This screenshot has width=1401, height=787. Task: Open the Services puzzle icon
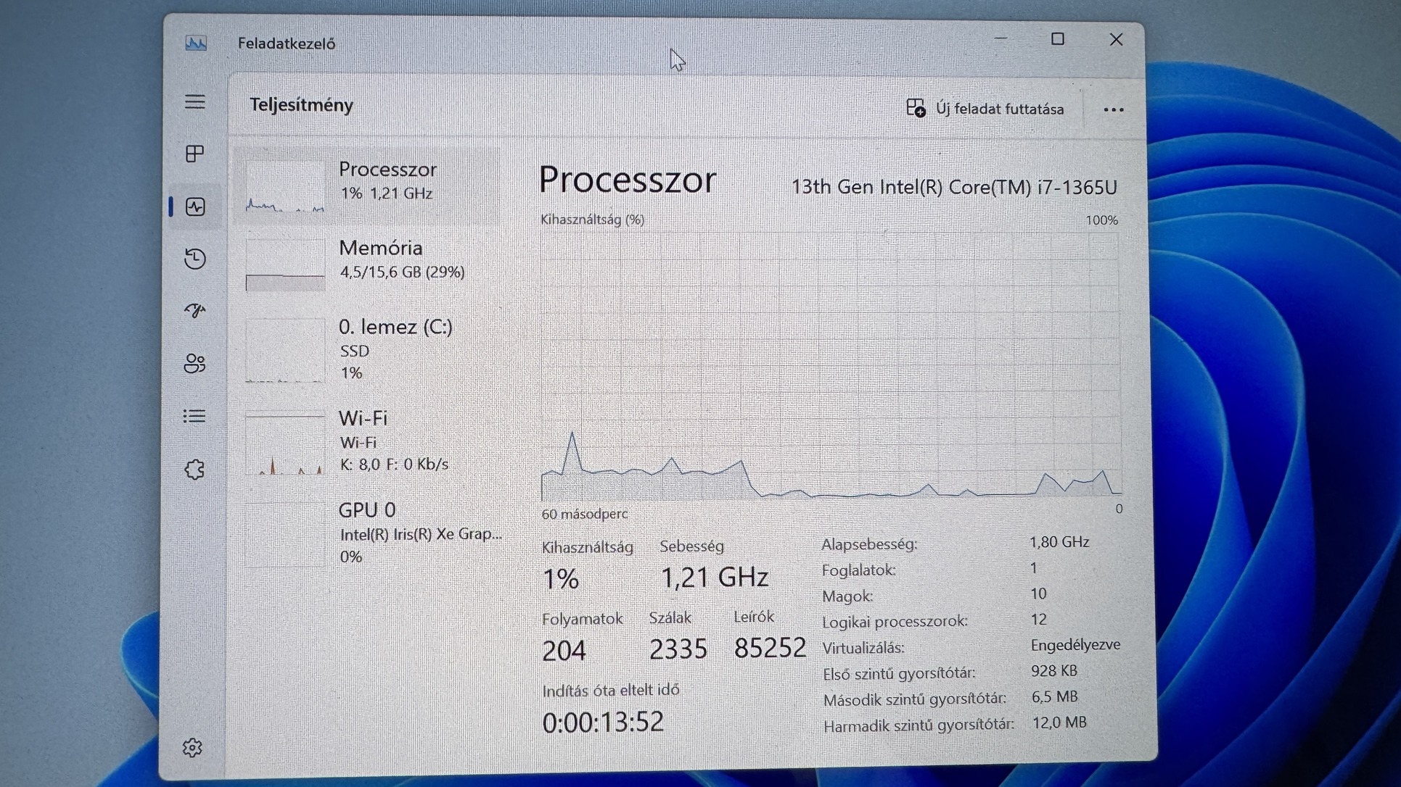point(194,470)
